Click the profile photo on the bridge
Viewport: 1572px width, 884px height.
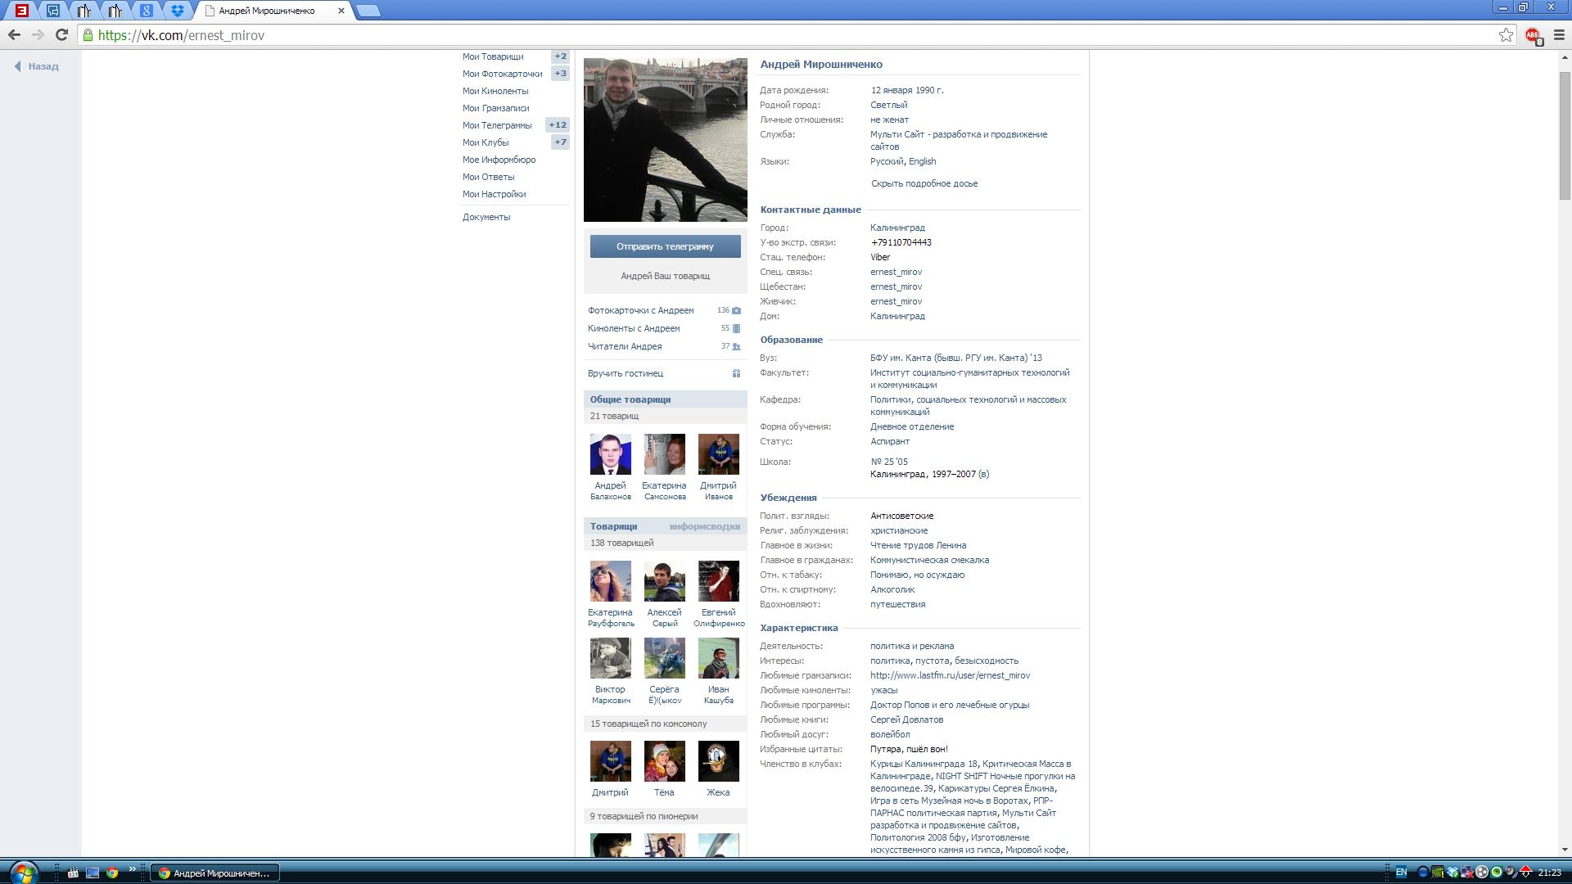665,139
